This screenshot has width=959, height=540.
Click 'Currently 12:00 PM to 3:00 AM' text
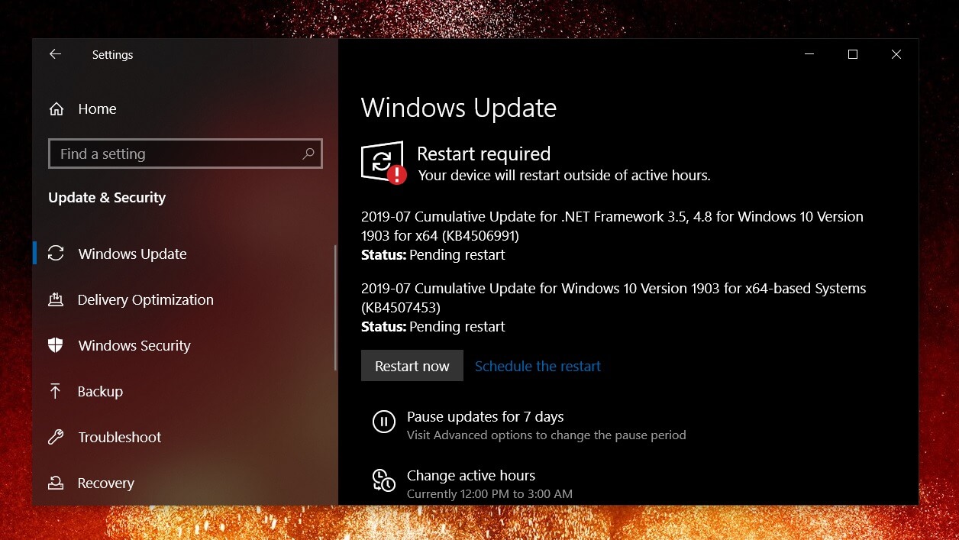point(489,494)
